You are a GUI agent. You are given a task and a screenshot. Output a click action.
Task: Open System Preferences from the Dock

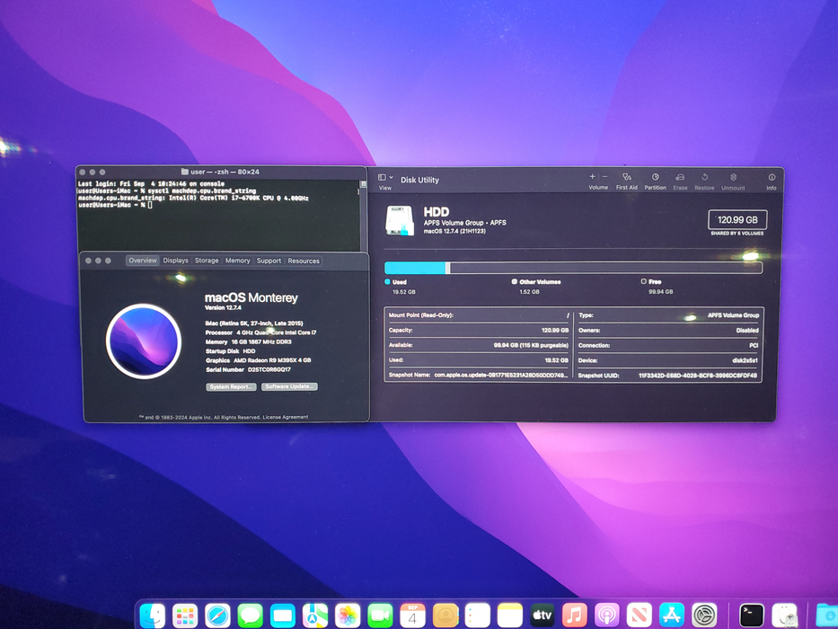(704, 616)
